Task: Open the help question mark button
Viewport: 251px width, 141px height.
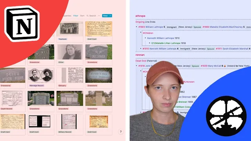Action: click(x=121, y=132)
